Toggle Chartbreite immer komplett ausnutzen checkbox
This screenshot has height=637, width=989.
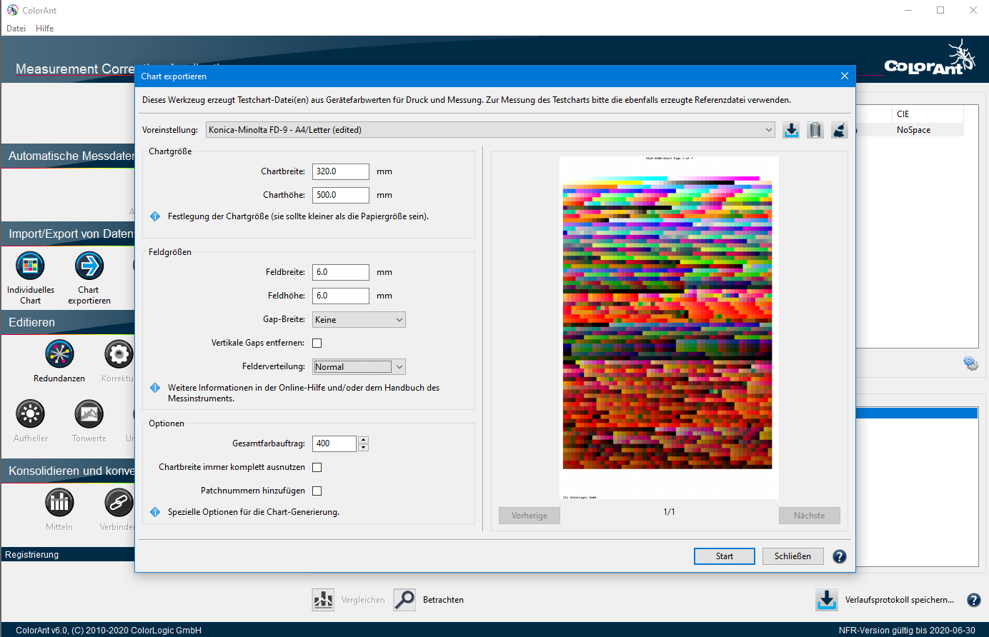tap(317, 468)
